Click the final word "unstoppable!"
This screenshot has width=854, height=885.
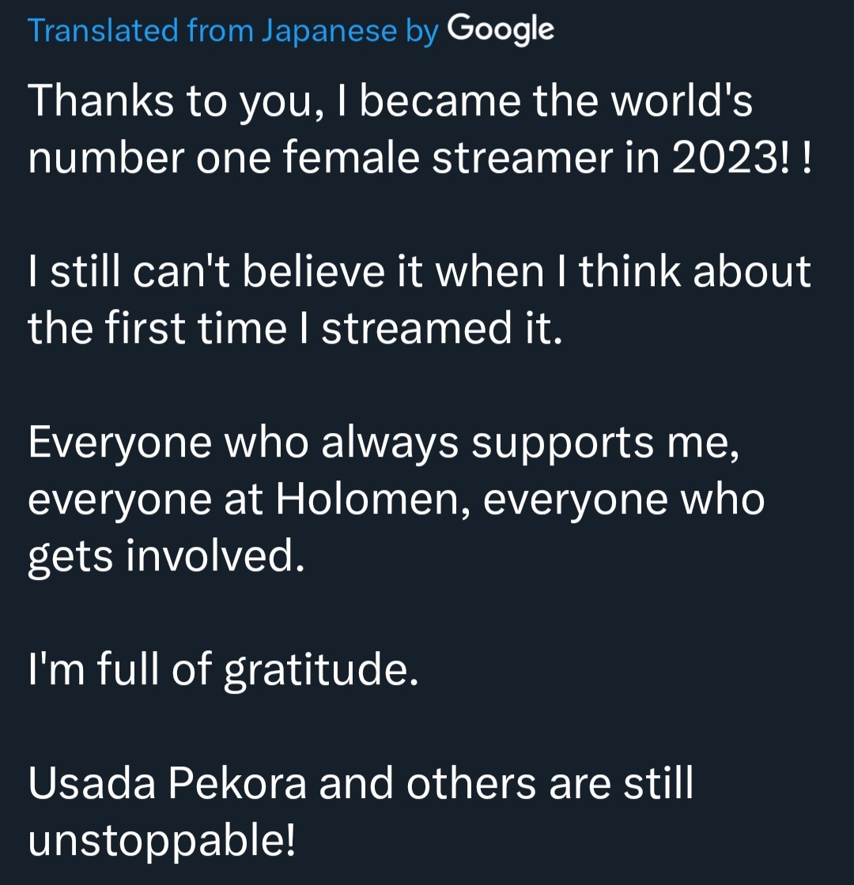161,841
